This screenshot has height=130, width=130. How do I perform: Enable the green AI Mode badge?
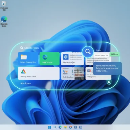pyautogui.click(x=114, y=54)
